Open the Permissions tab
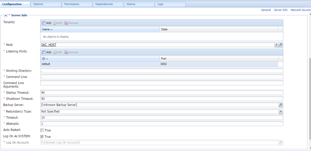Image resolution: width=311 pixels, height=151 pixels. [77, 4]
